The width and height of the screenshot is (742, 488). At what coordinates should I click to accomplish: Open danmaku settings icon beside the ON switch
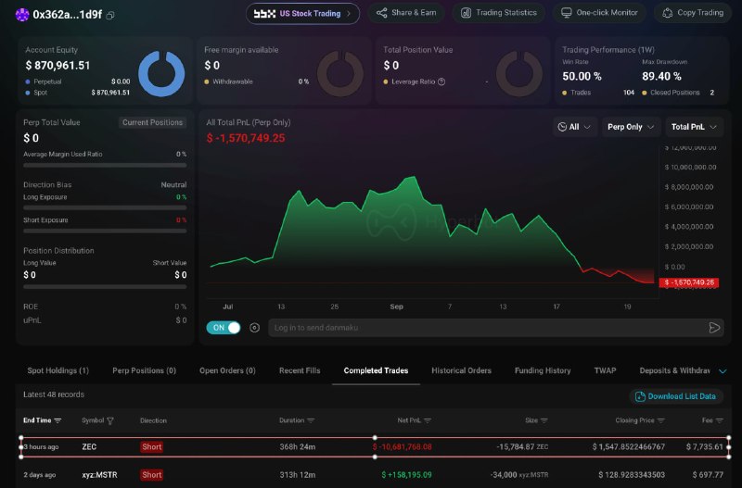pyautogui.click(x=254, y=328)
